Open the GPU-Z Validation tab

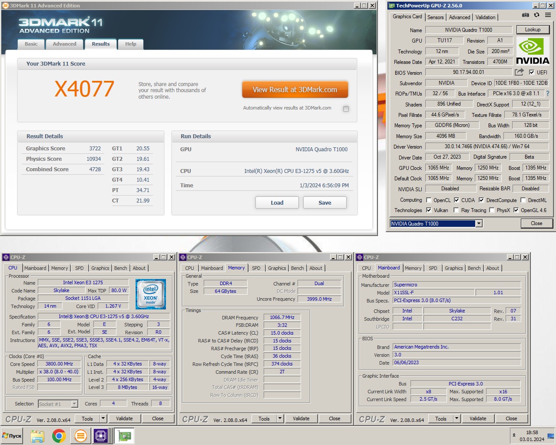[x=485, y=17]
